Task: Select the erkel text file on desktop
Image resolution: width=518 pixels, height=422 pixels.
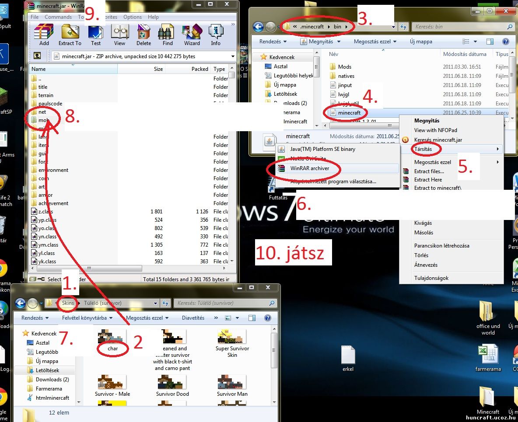Action: click(x=348, y=359)
